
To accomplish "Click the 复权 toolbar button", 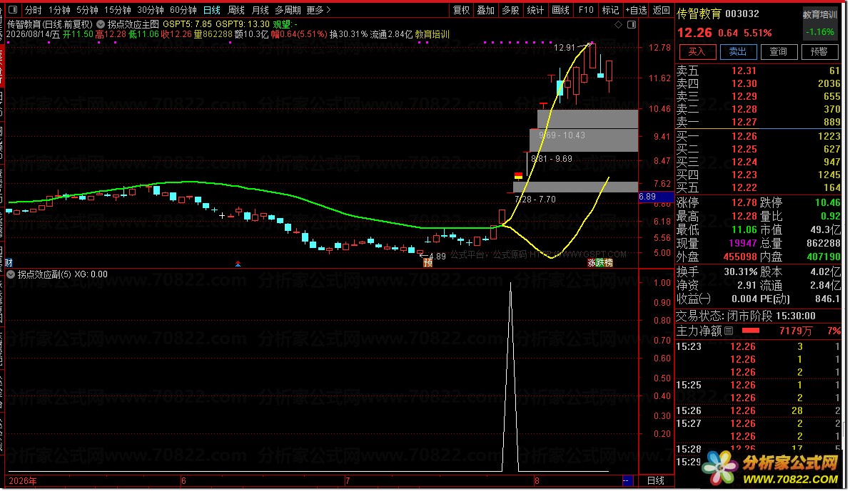I will [461, 10].
